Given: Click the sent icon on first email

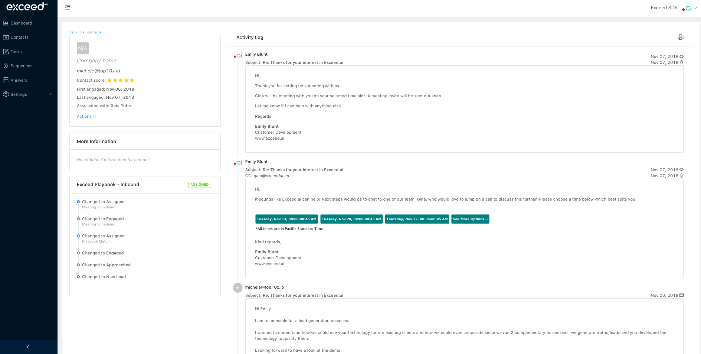Looking at the screenshot, I should [681, 62].
